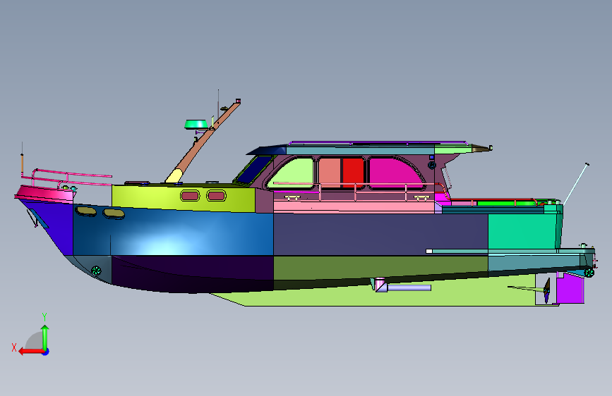Pick the right red porthole on yellow cabin

coord(216,196)
